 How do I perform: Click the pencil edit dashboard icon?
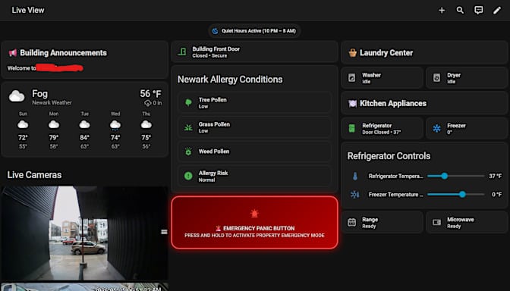click(x=497, y=11)
